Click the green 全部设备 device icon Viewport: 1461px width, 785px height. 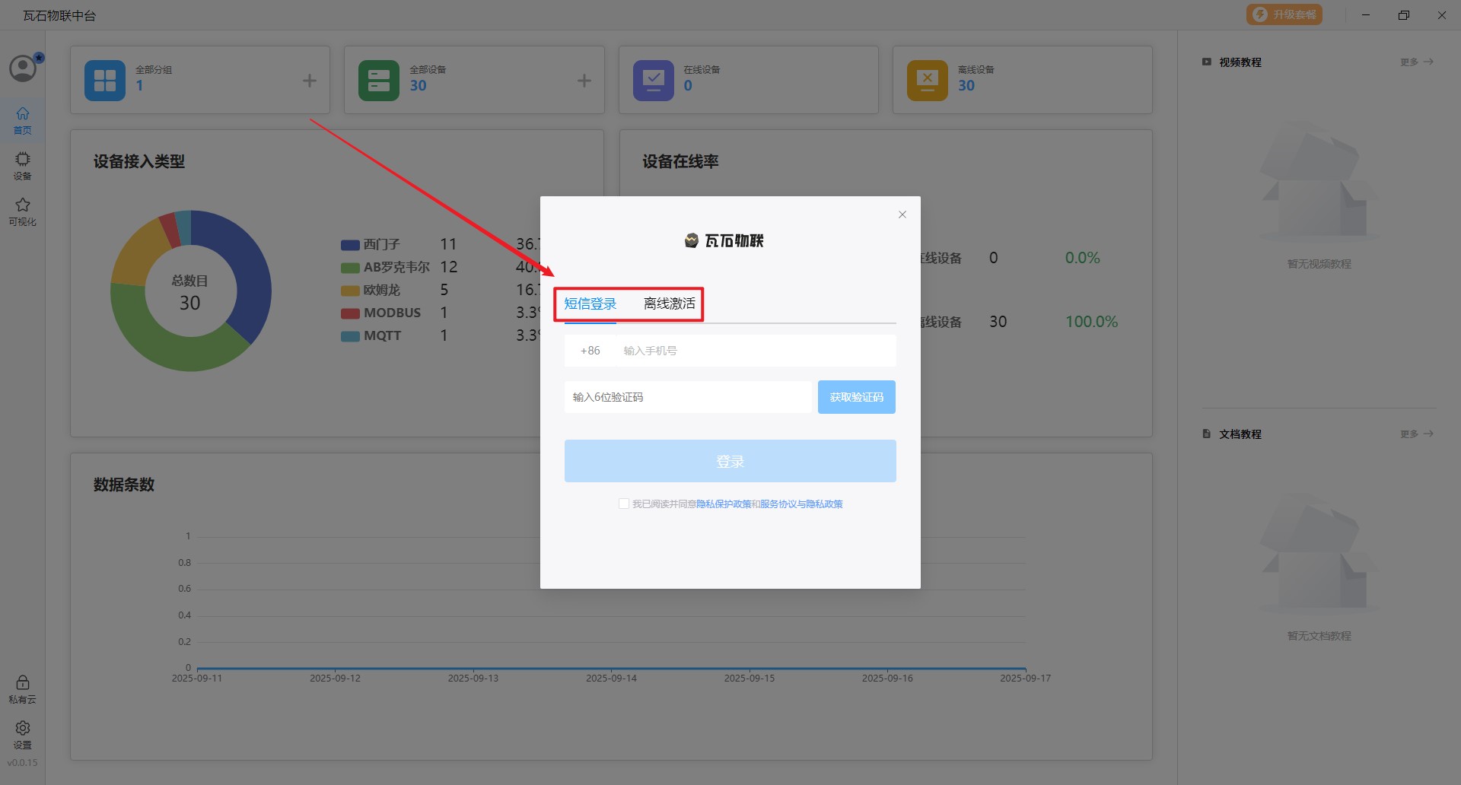[379, 81]
